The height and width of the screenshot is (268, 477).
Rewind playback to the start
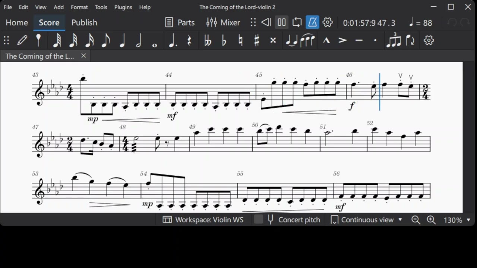266,22
